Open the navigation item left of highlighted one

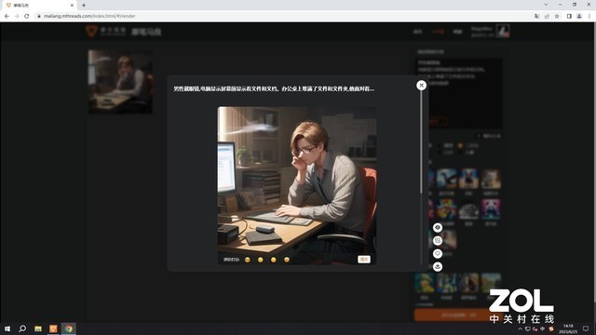pyautogui.click(x=418, y=32)
